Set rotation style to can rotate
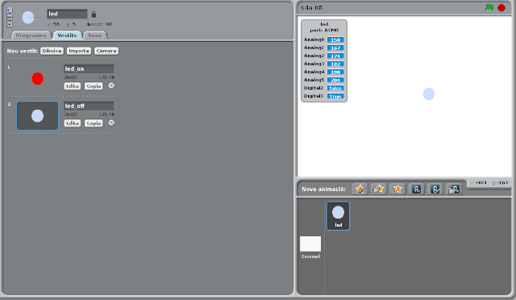Viewport: 516px width, 300px height. coord(10,10)
